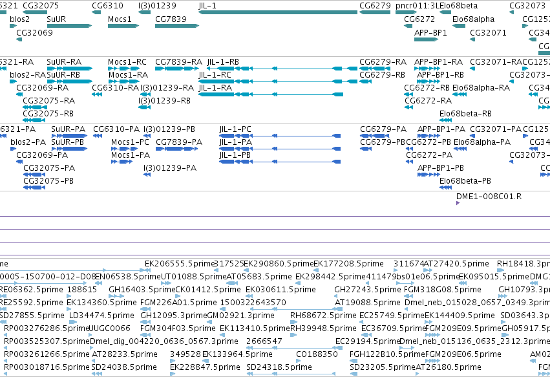Select the CG7839-RA transcript label
This screenshot has height=377, width=550.
[178, 62]
